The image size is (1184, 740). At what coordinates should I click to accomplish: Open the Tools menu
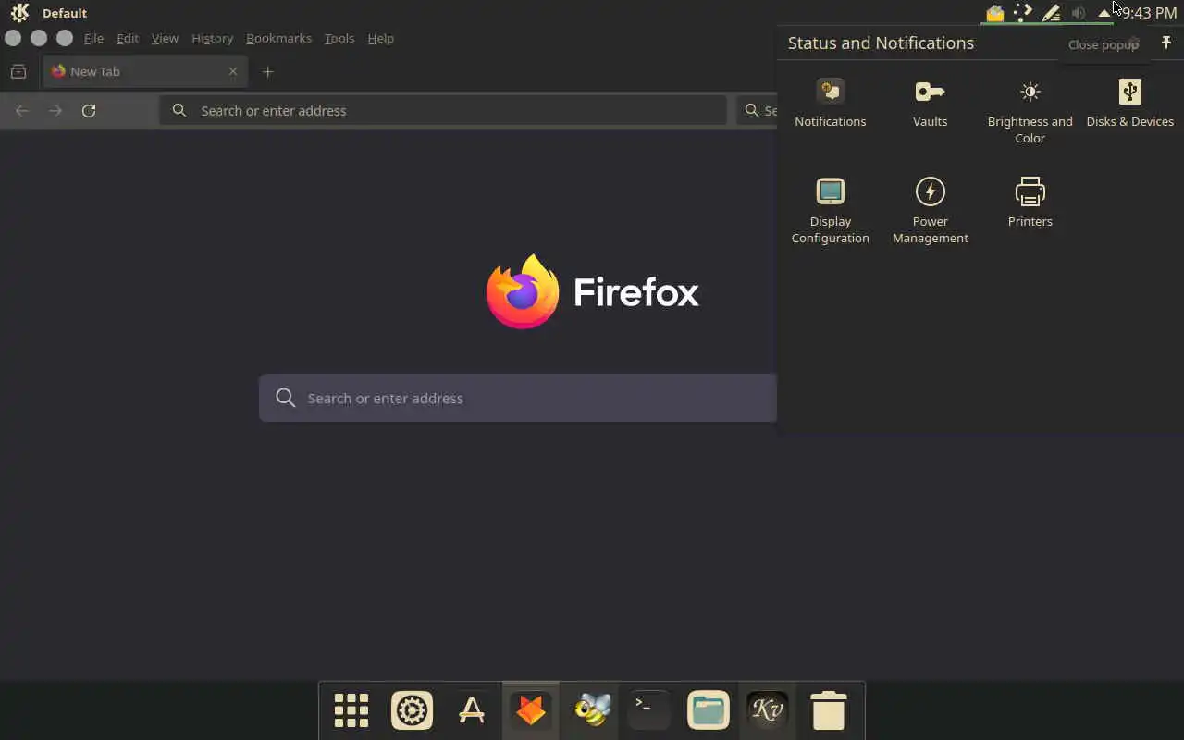pos(339,38)
